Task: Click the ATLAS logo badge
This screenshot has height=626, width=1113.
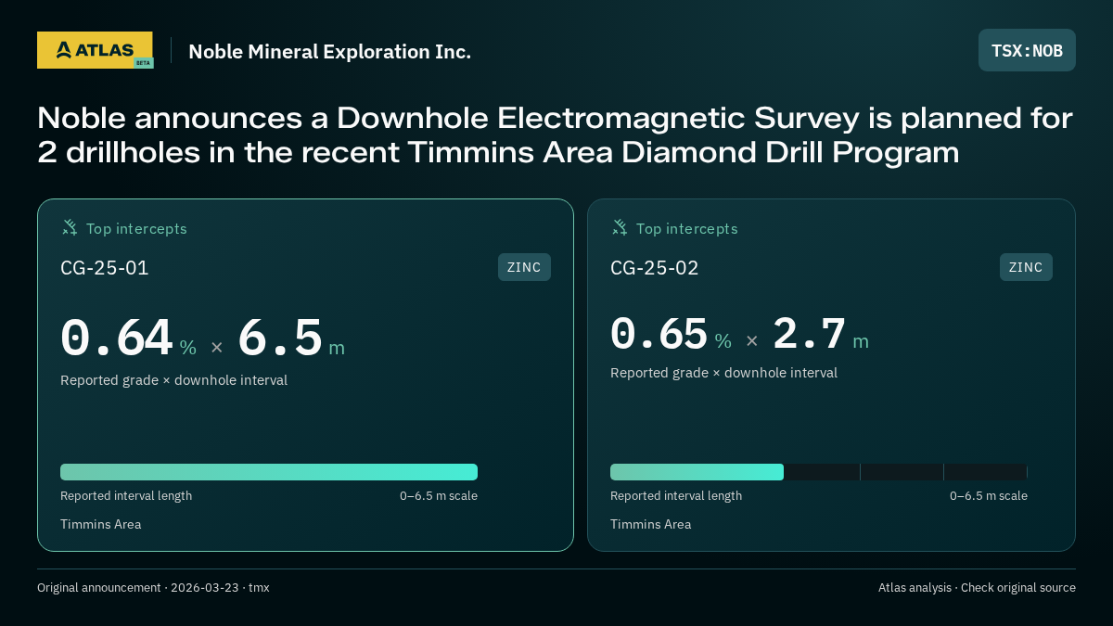Action: click(95, 50)
